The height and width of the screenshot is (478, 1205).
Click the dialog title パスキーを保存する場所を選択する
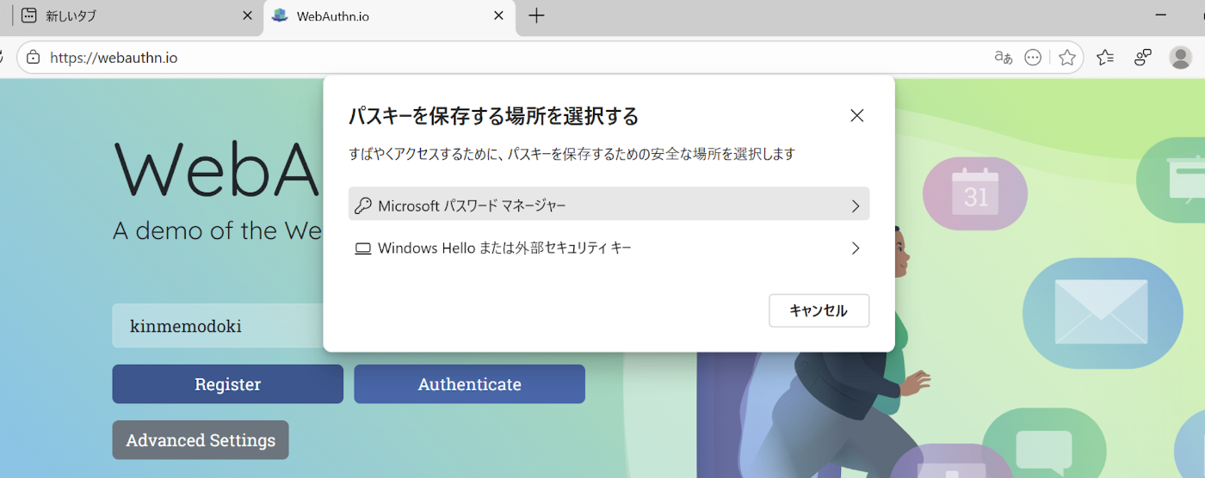tap(493, 115)
